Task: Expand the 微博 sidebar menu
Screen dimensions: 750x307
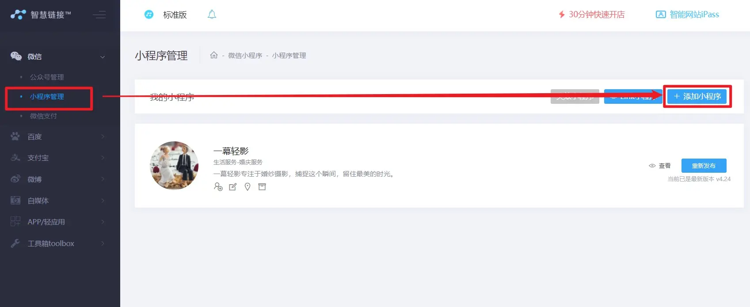Action: click(x=60, y=179)
